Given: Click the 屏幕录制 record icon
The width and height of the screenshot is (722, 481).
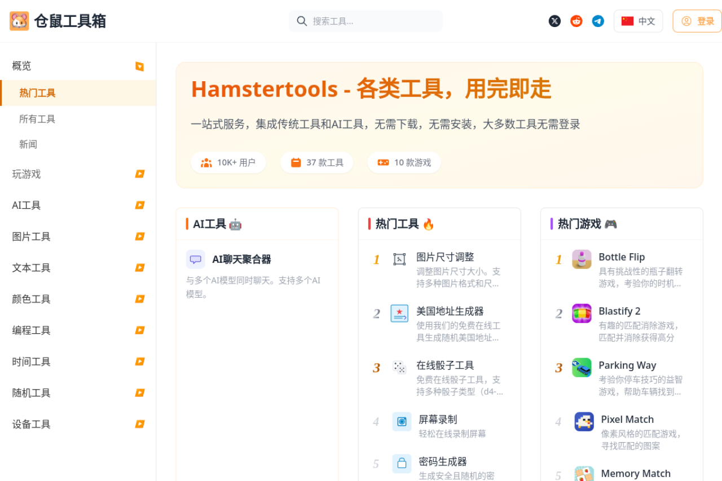Looking at the screenshot, I should coord(402,421).
